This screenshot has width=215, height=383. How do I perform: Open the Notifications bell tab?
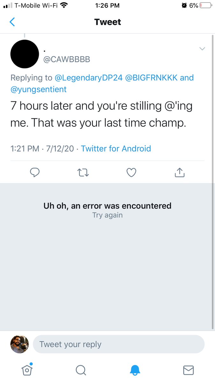click(135, 370)
